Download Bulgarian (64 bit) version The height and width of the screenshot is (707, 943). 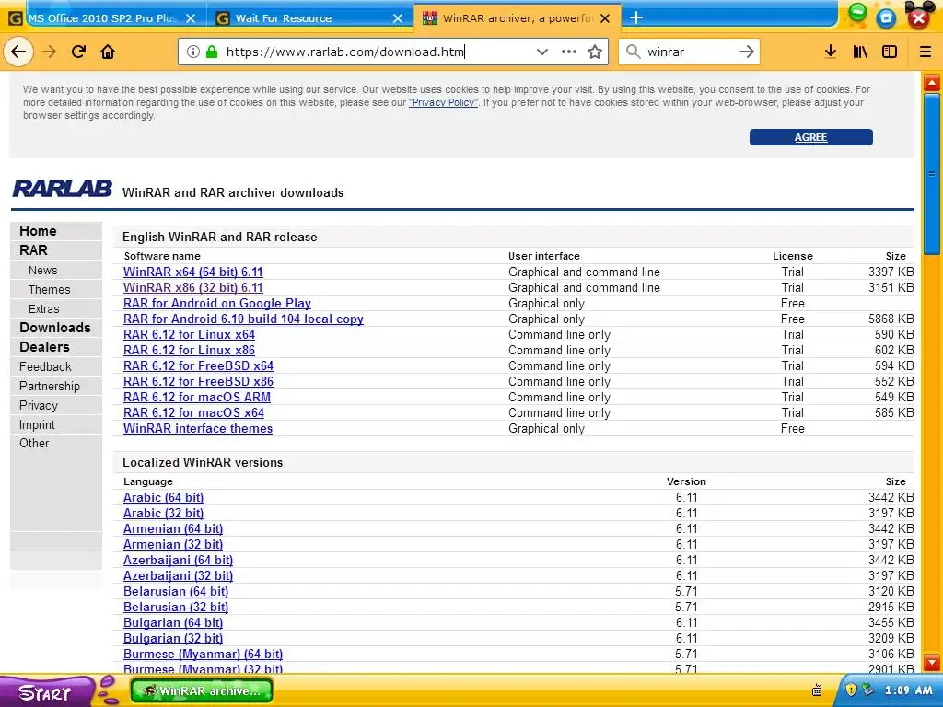(173, 622)
